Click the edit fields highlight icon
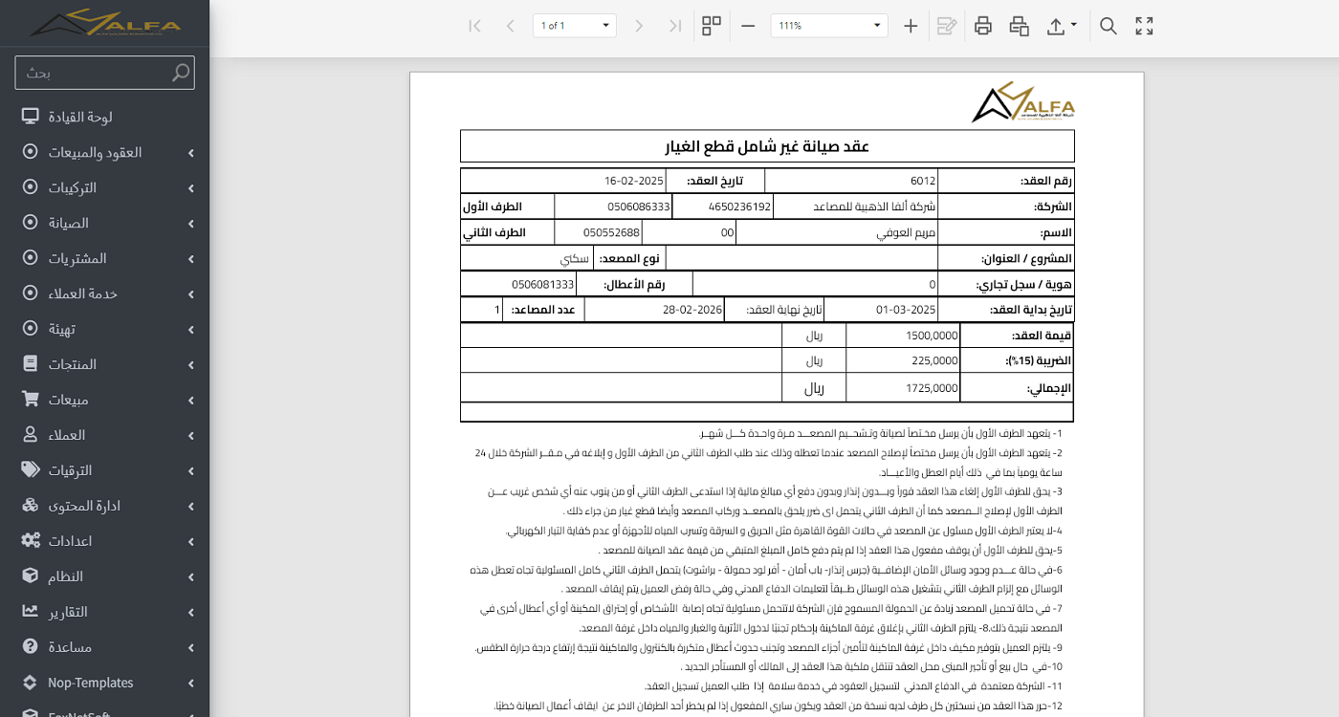Image resolution: width=1339 pixels, height=717 pixels. pos(947,26)
